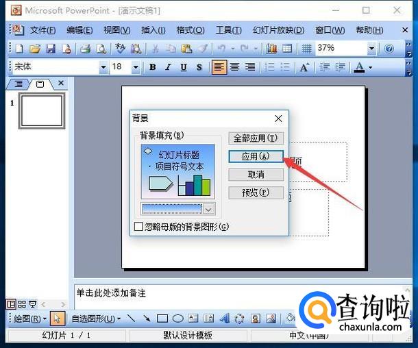The width and height of the screenshot is (418, 348).
Task: Click the 取消 button
Action: click(256, 175)
